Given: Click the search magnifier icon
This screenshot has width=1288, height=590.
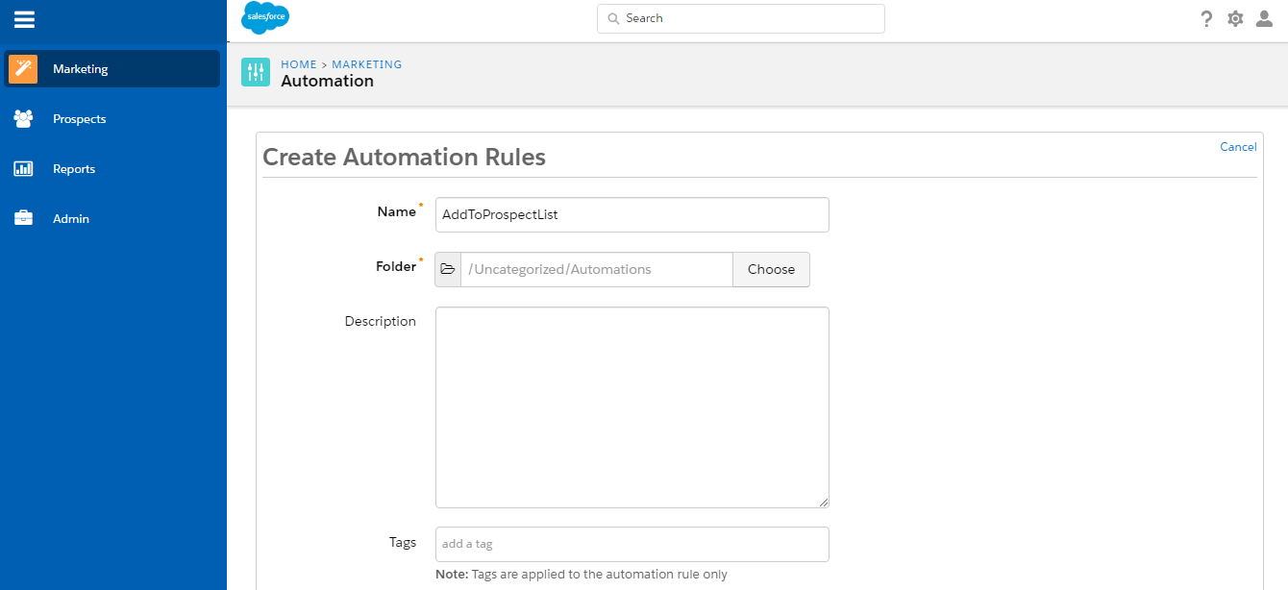Looking at the screenshot, I should [x=613, y=18].
